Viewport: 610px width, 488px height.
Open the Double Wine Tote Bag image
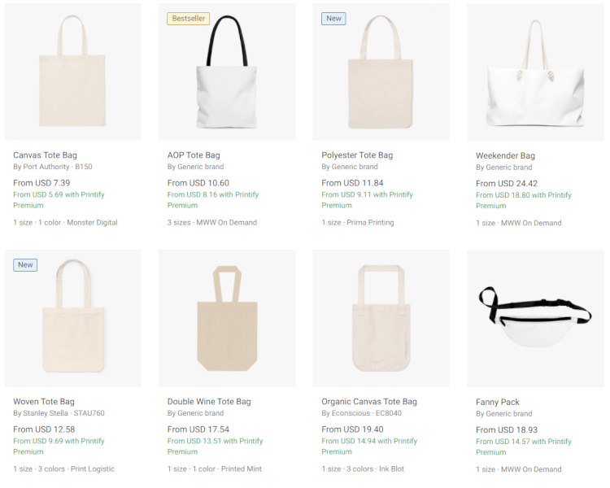point(227,318)
